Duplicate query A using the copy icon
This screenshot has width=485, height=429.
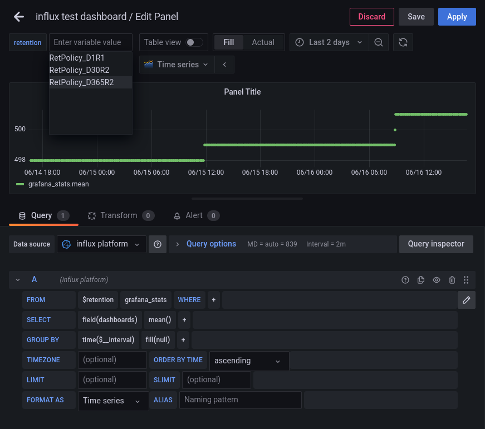(420, 280)
